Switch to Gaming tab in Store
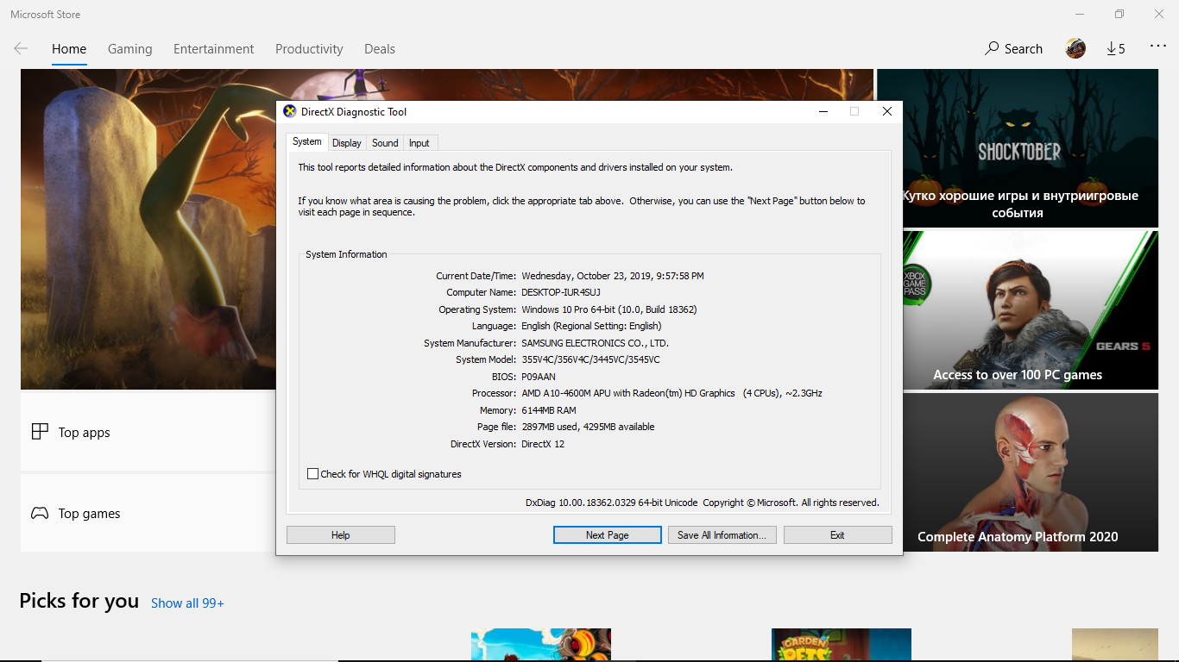The image size is (1179, 662). point(130,49)
